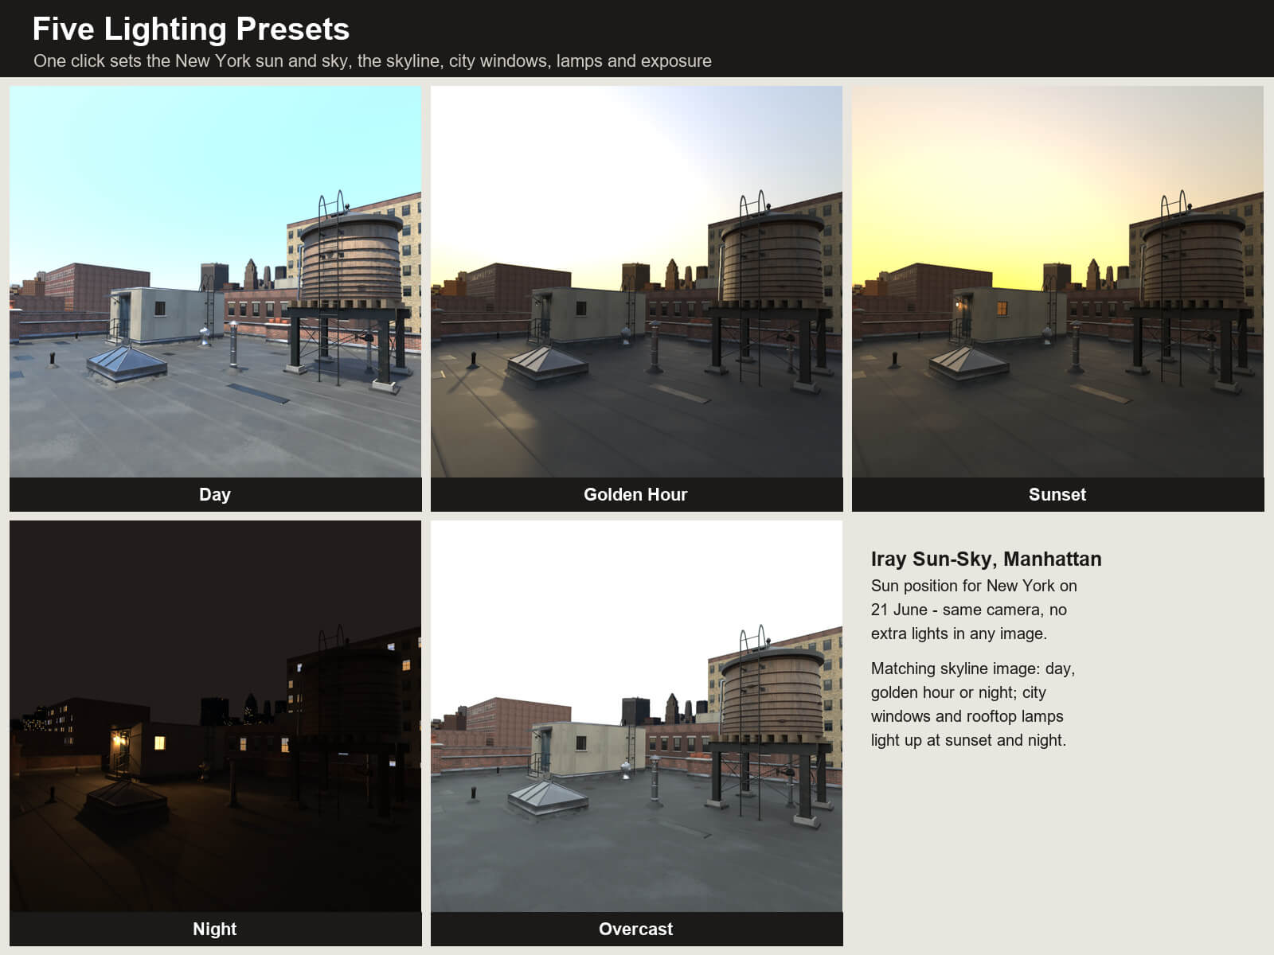Screen dimensions: 1274x955
Task: Click the Overcast caption label
Action: [636, 929]
